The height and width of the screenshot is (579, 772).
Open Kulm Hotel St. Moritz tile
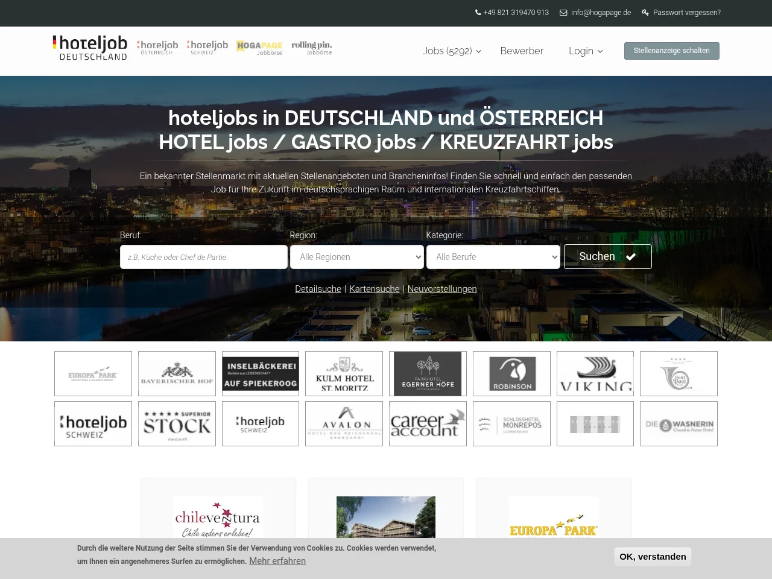(x=344, y=374)
